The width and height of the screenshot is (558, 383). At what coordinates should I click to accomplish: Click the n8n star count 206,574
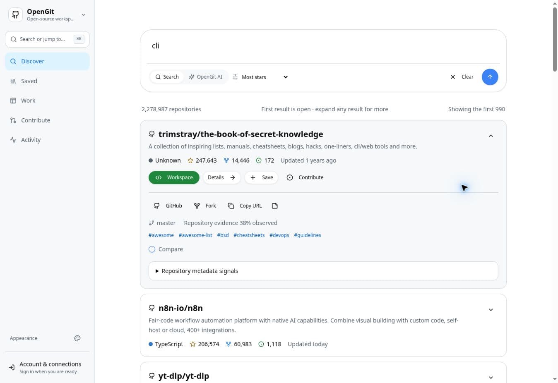pyautogui.click(x=204, y=344)
